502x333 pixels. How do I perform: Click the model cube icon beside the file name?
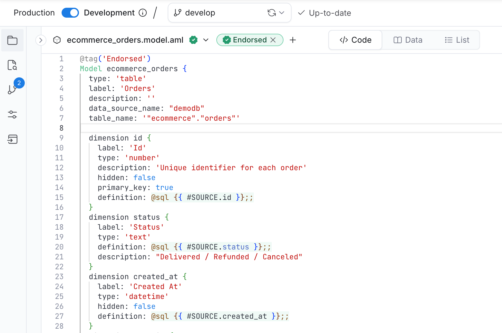click(57, 40)
